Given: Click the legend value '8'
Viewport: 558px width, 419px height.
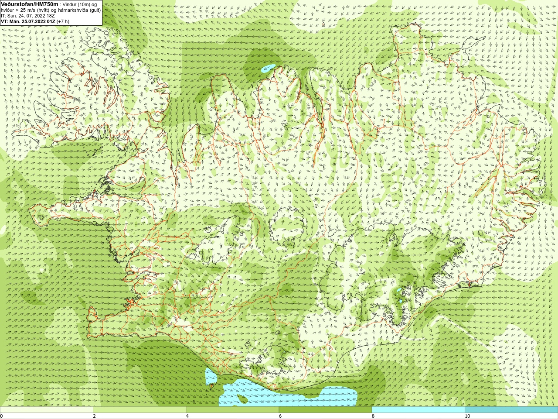Looking at the screenshot, I should coord(373,416).
